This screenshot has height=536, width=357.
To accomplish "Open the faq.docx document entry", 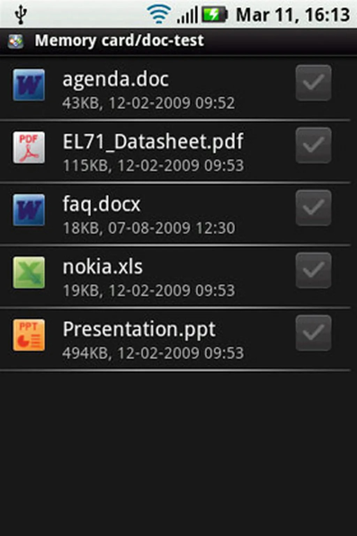I will 101,204.
